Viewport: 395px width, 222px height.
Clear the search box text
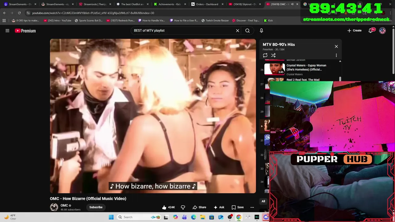tap(238, 31)
